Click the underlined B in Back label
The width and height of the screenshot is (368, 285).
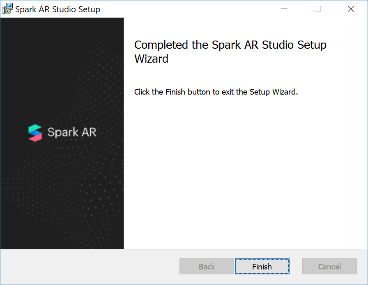point(201,267)
